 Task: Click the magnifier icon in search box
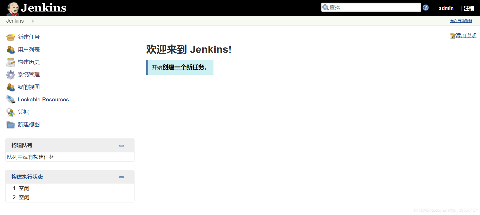[x=326, y=8]
